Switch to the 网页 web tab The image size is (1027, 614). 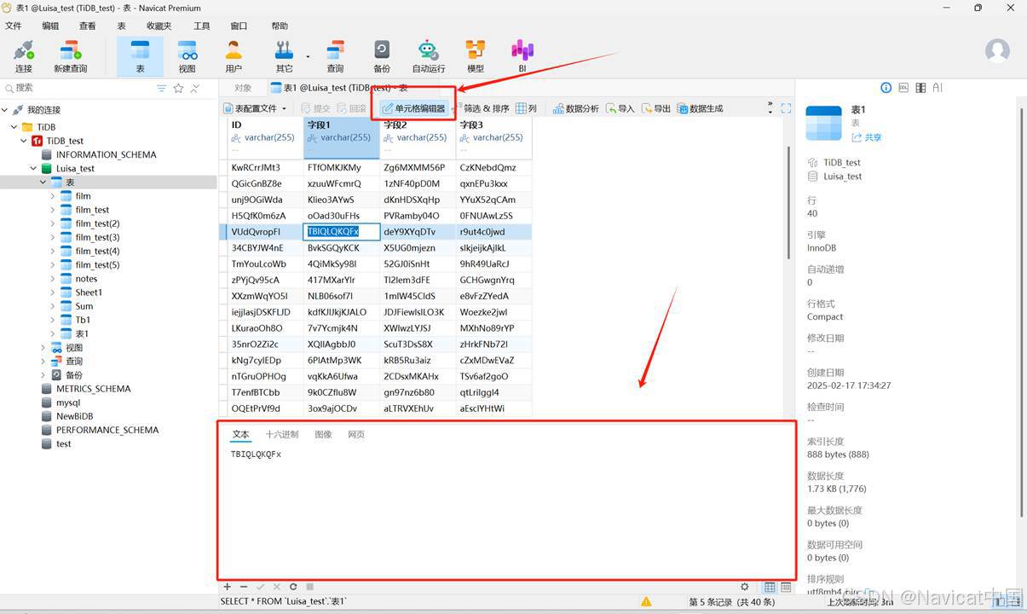(356, 434)
